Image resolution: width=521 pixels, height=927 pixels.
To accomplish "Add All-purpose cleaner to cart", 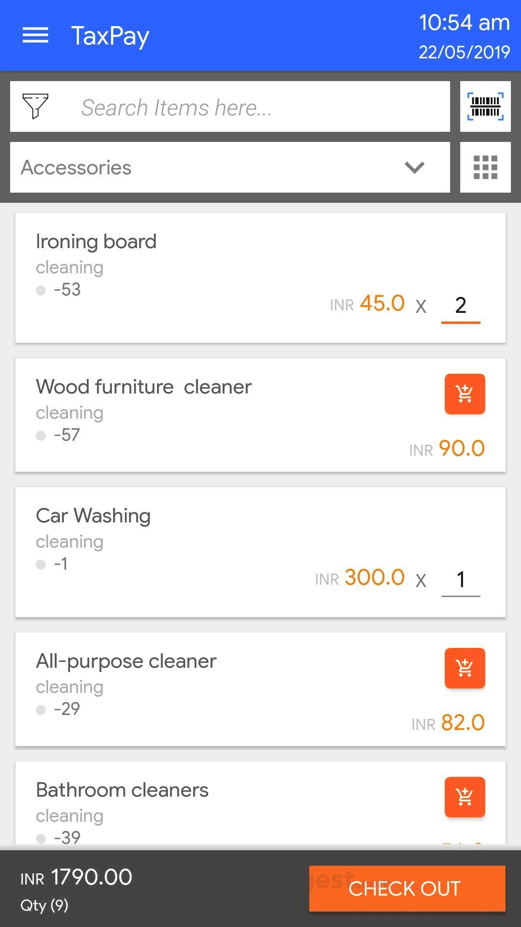I will (465, 668).
